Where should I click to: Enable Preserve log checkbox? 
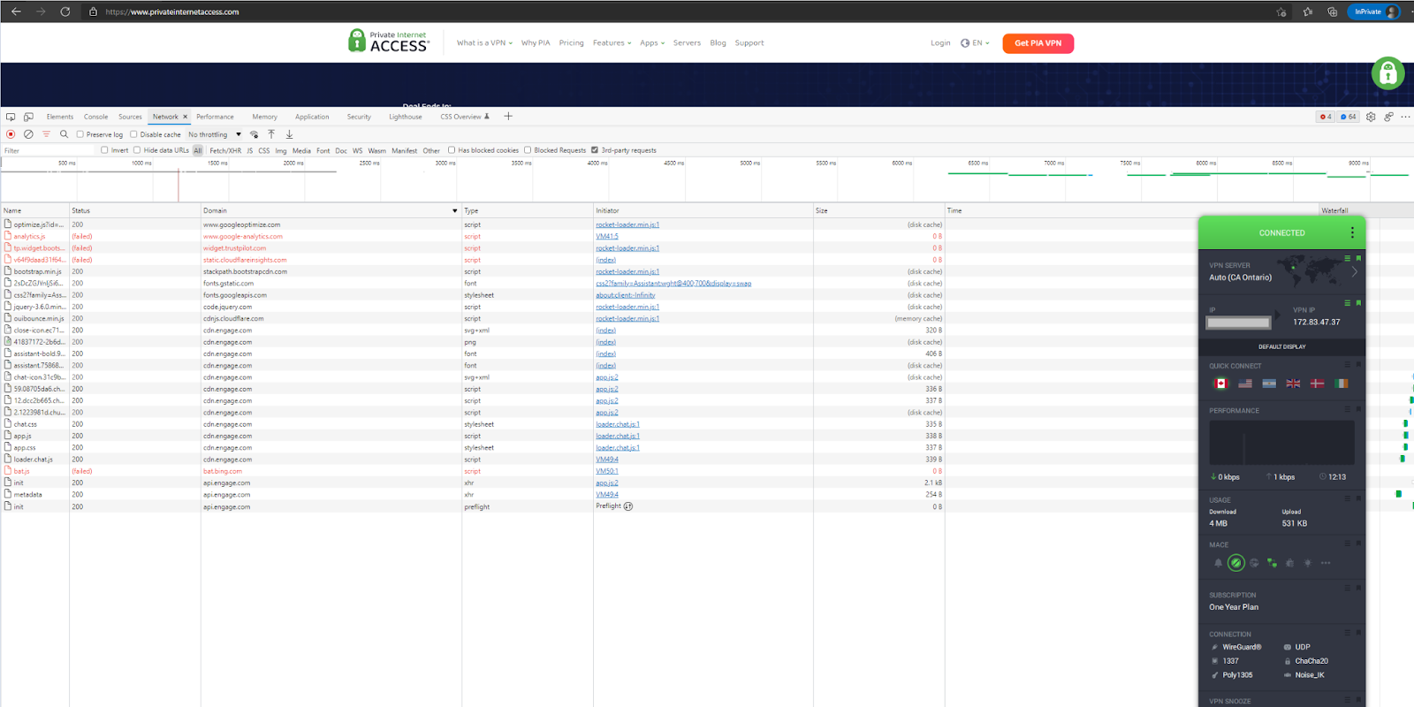(x=80, y=134)
